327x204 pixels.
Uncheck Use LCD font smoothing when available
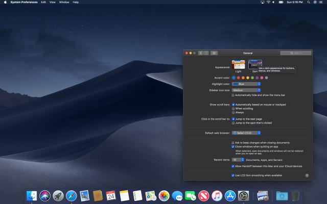[233, 175]
